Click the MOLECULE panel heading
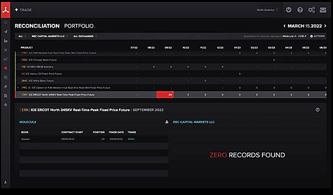The height and width of the screenshot is (195, 333). pos(28,122)
